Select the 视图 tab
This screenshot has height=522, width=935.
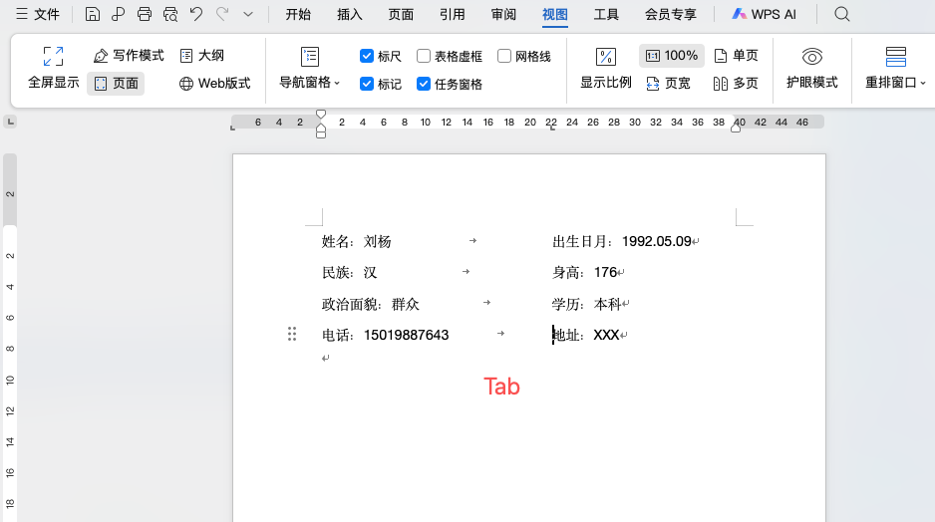pos(554,14)
